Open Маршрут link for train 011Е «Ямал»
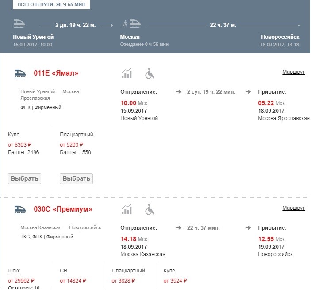315x295 pixels. (x=293, y=72)
